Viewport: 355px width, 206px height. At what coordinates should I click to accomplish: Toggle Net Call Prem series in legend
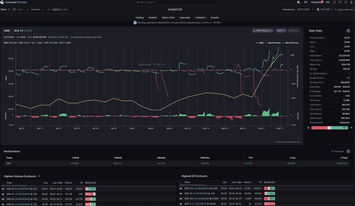[290, 43]
